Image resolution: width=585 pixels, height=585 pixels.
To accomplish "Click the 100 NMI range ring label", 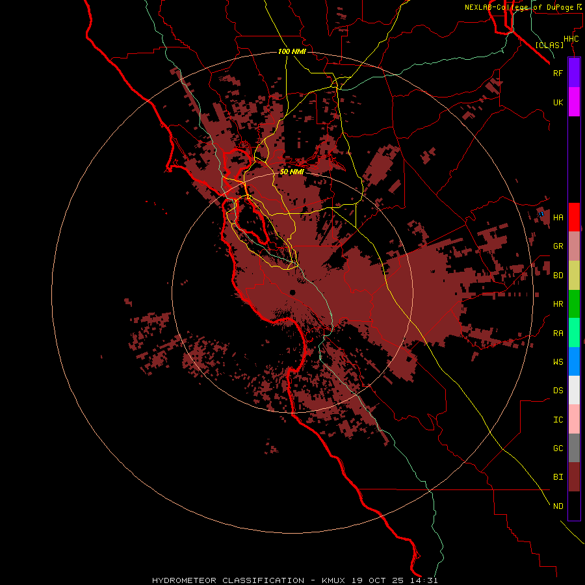I will [292, 51].
